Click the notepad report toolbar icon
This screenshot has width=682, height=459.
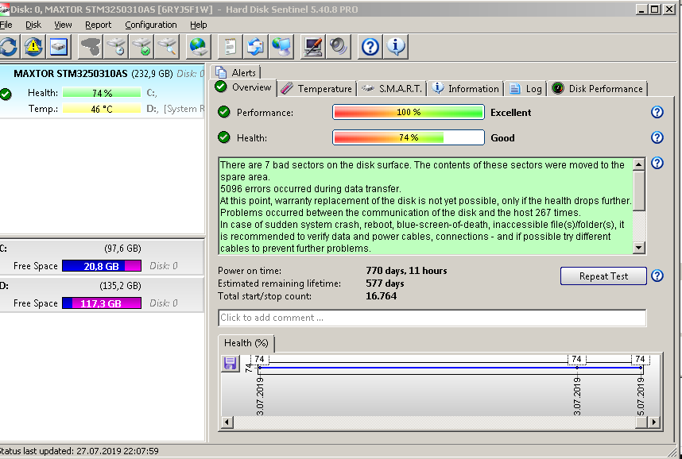[230, 47]
